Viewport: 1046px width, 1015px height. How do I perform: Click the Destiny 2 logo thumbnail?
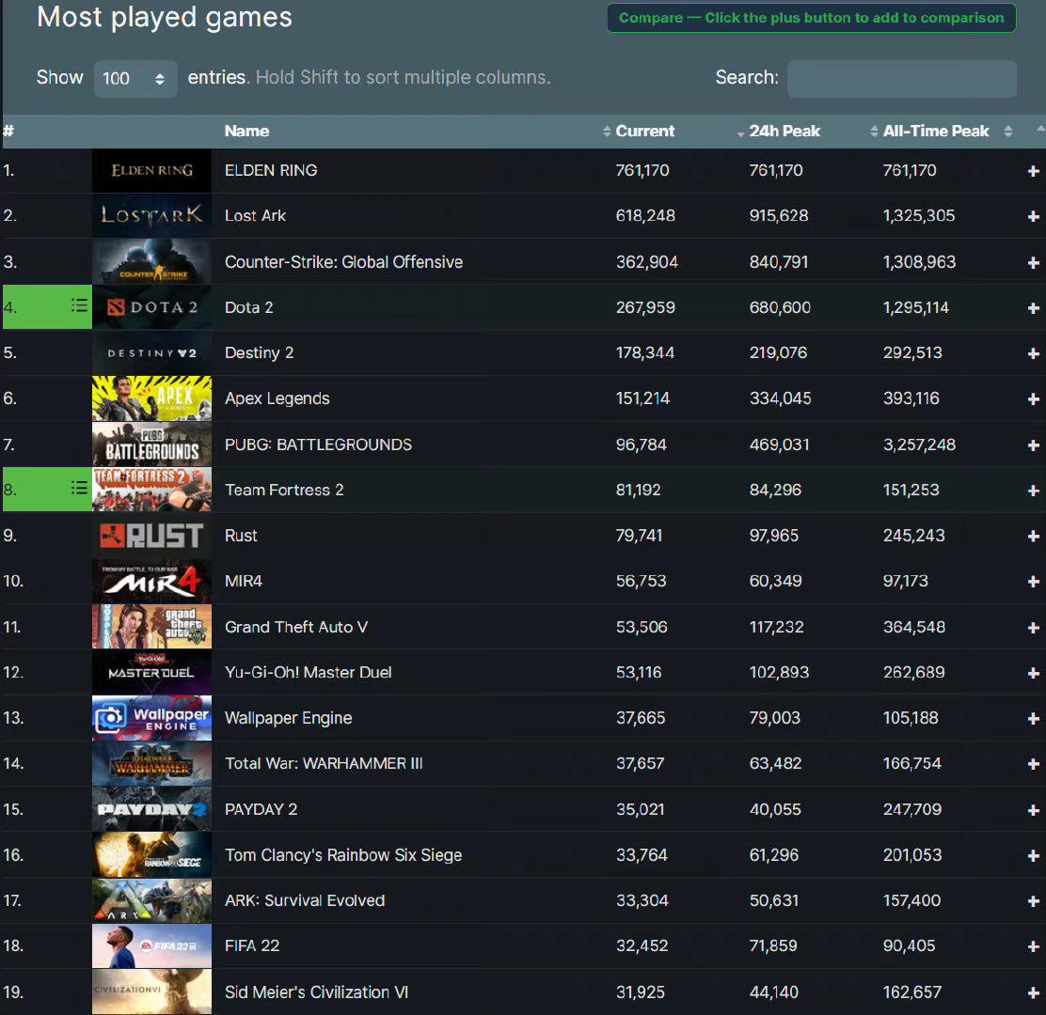point(152,352)
